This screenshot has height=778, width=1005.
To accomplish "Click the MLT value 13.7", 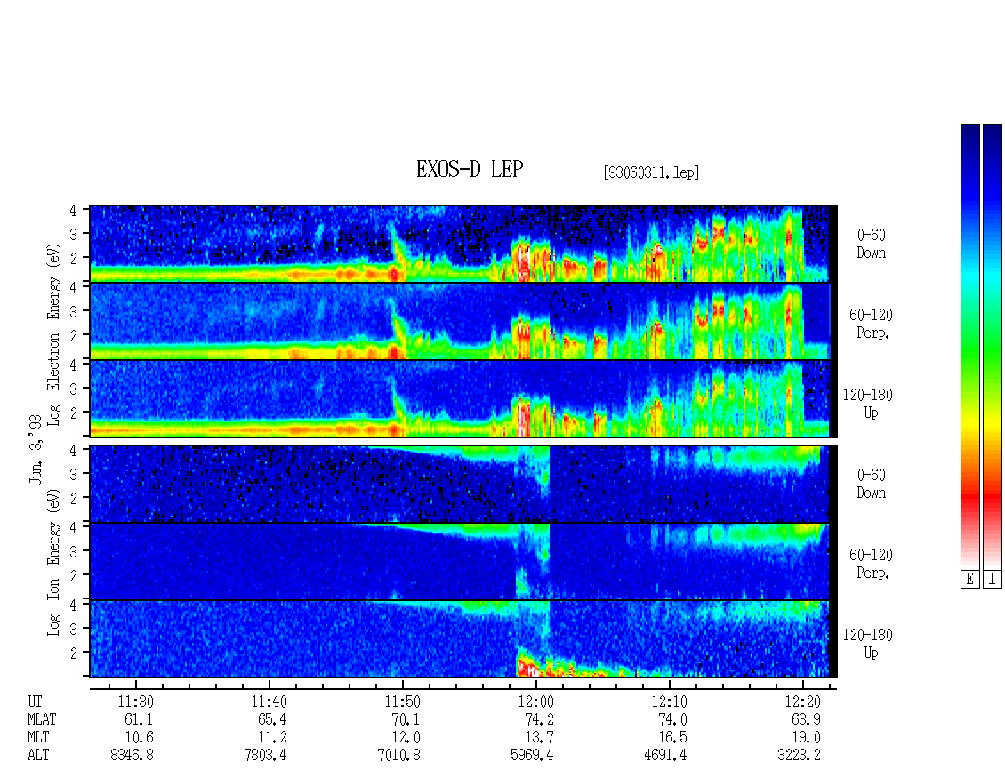I will 539,738.
